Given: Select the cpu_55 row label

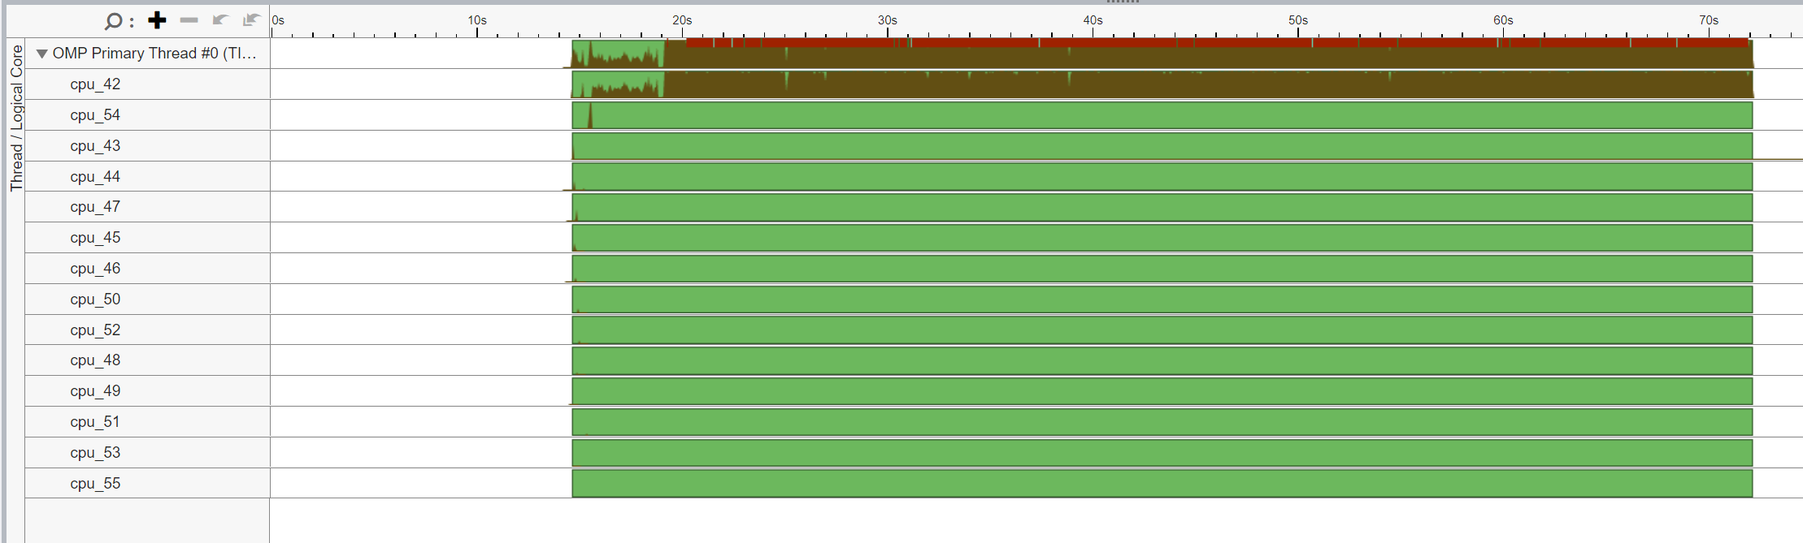Looking at the screenshot, I should 95,484.
